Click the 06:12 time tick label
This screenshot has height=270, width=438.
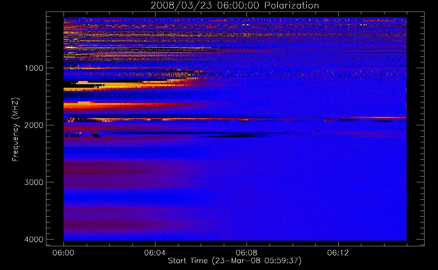[338, 253]
